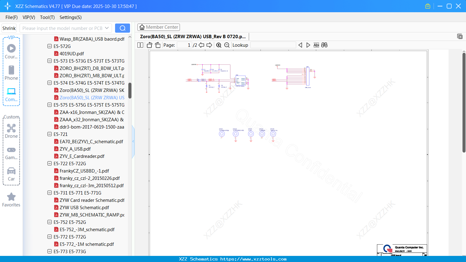Select the Zoro(BA50)_SL USB_Rev B document tab
The image size is (466, 262).
pyautogui.click(x=193, y=36)
